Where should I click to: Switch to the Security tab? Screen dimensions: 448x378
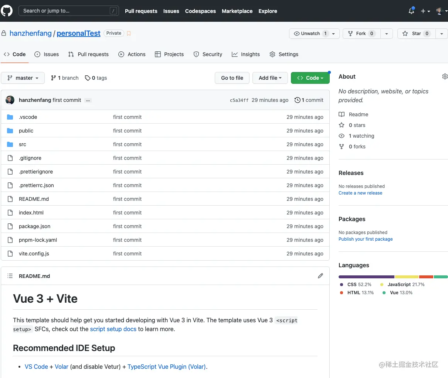pos(208,54)
